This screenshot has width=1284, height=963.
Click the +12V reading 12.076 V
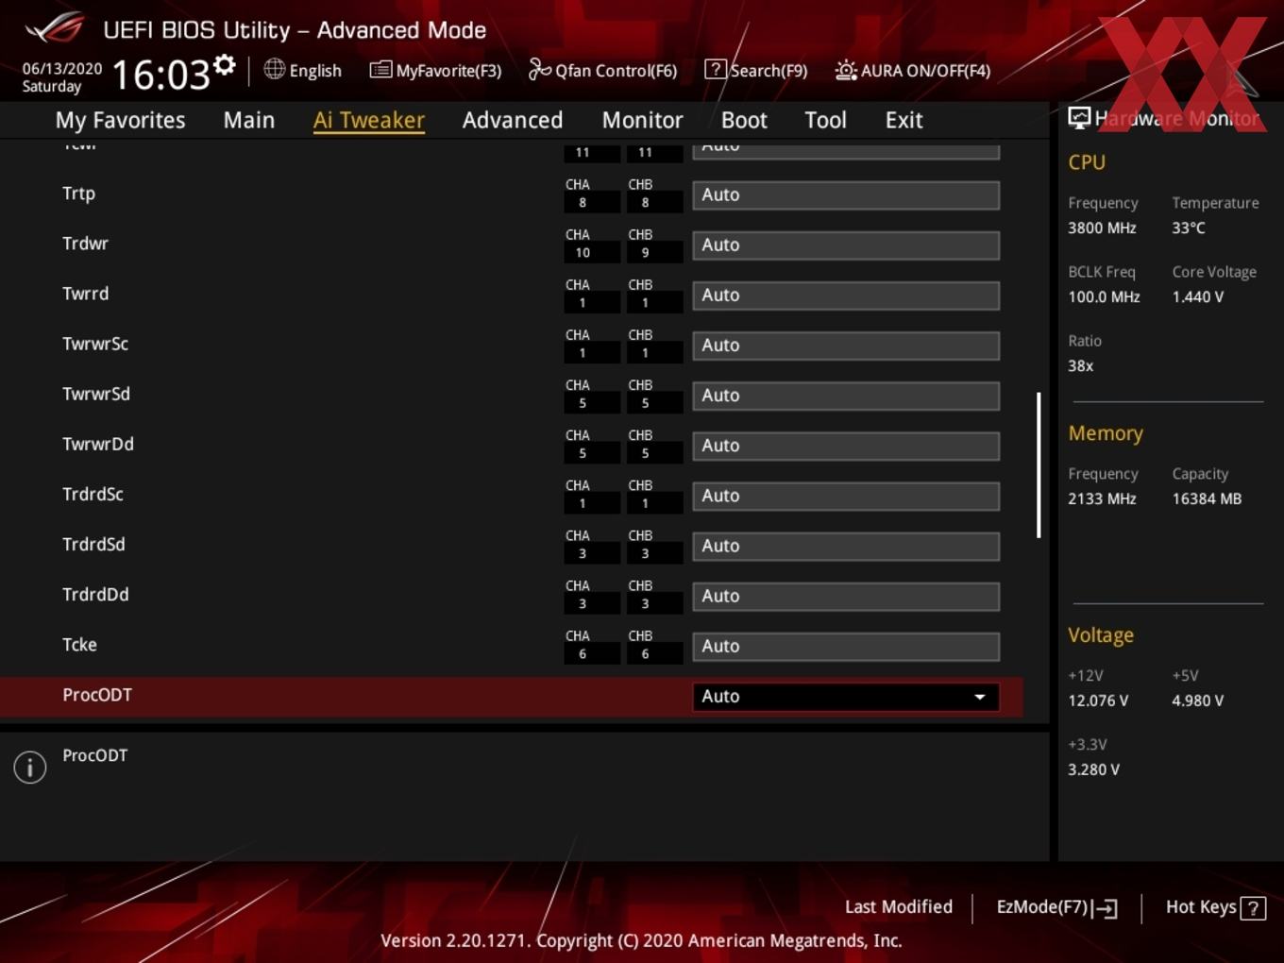(1098, 701)
